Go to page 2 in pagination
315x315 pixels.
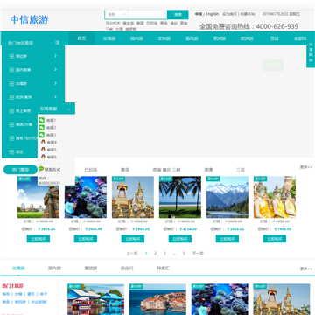(155, 253)
